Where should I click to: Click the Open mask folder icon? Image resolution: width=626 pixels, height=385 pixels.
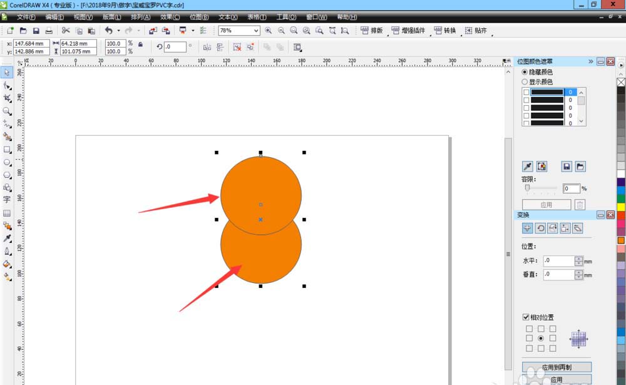(x=580, y=167)
